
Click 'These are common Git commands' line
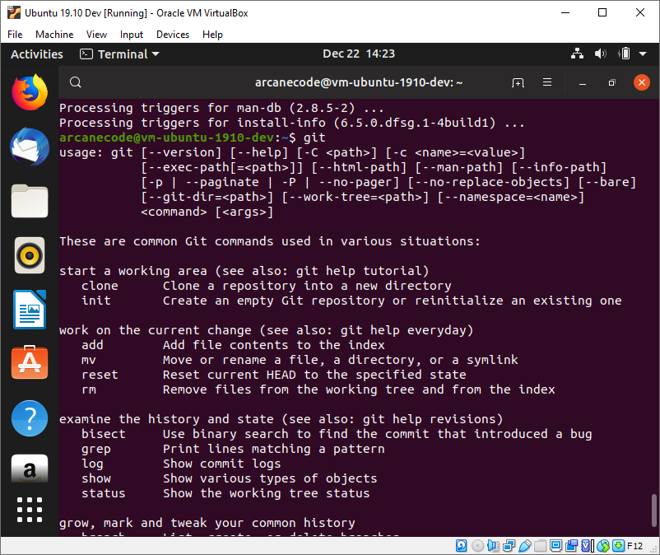point(269,241)
